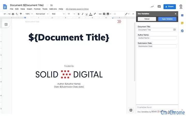The image size is (186, 116).
Task: Click the Author: ${Author Name} line
Action: point(69,84)
